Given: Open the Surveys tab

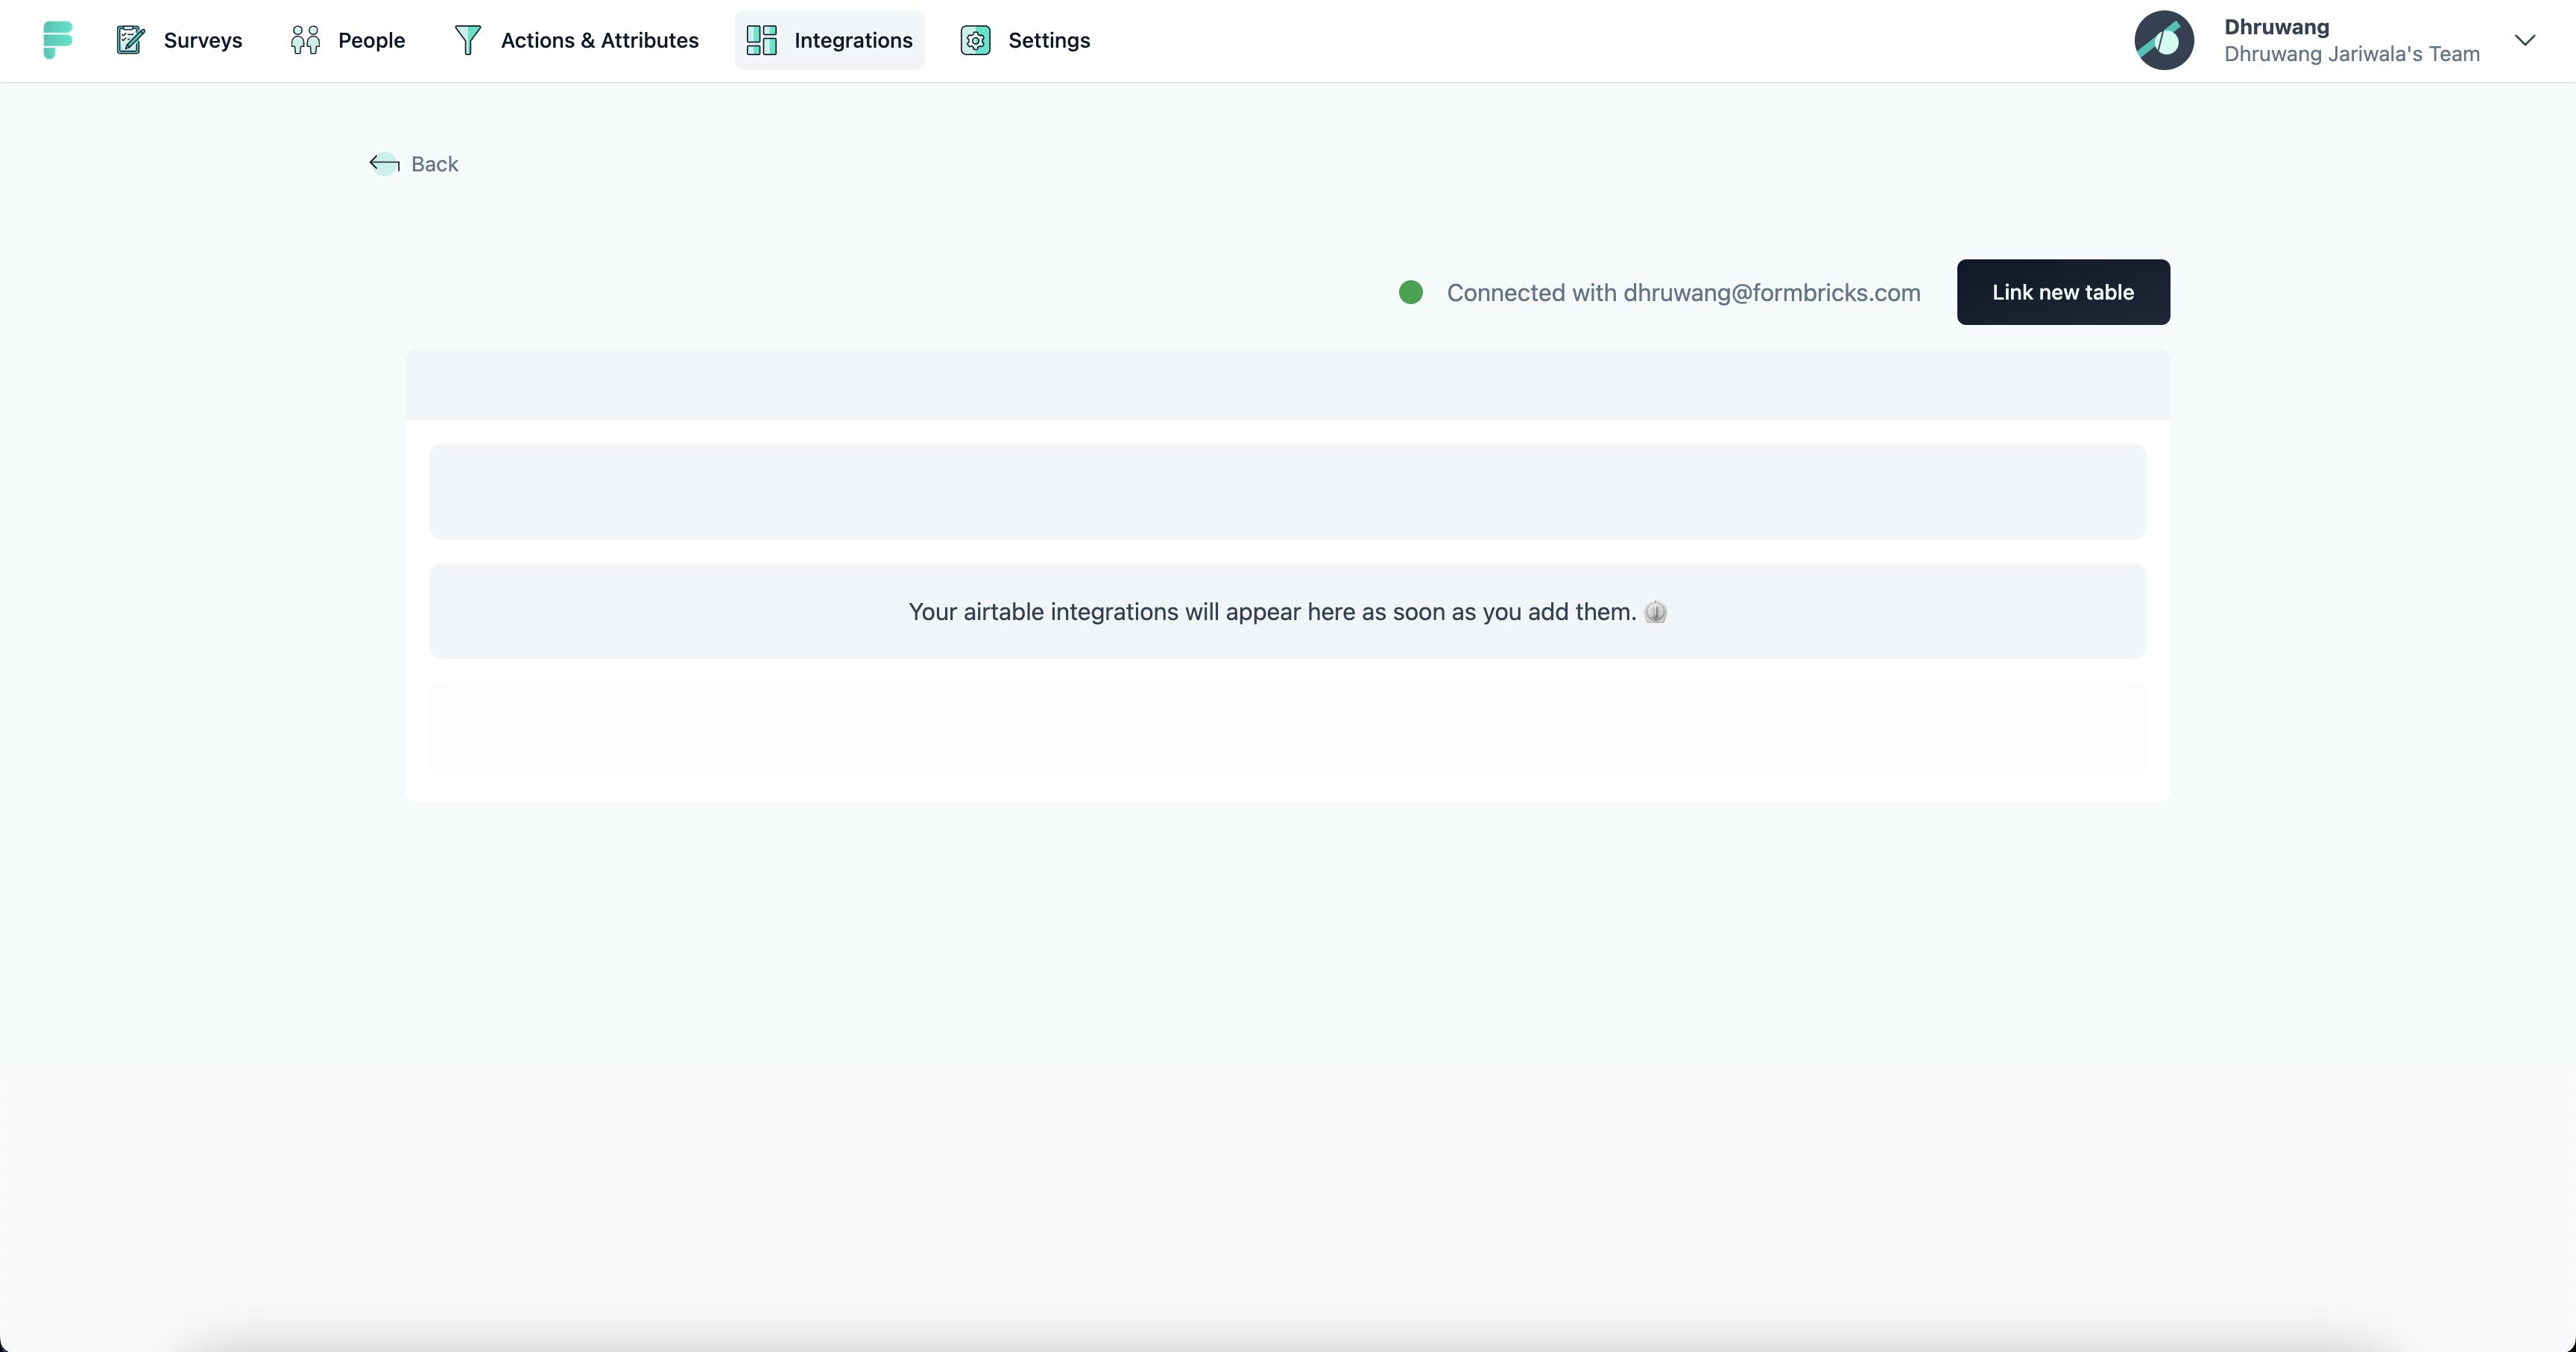Looking at the screenshot, I should point(180,40).
